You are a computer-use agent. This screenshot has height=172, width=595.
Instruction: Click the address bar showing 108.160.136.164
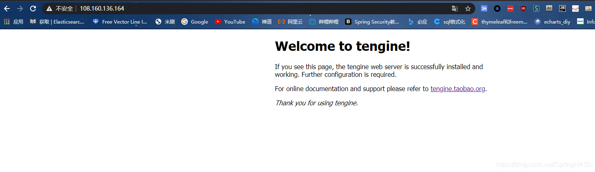pyautogui.click(x=258, y=9)
